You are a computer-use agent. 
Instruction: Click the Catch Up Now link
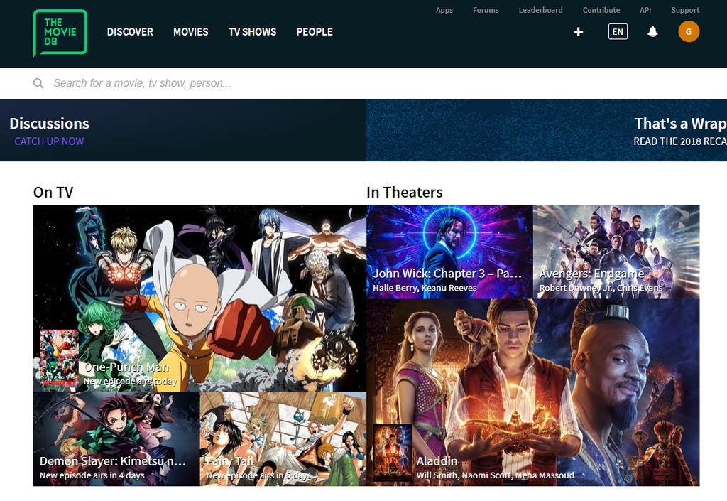pos(49,141)
